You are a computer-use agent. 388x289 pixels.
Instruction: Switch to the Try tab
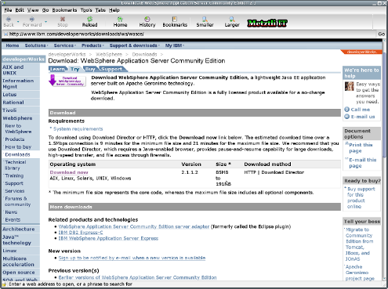[x=74, y=69]
